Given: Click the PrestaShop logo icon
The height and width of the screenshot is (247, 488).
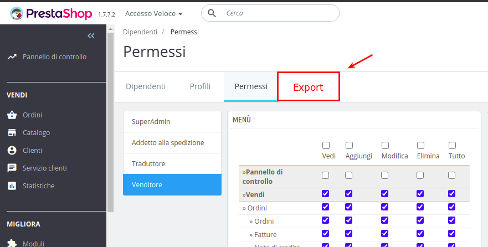Looking at the screenshot, I should (x=18, y=14).
